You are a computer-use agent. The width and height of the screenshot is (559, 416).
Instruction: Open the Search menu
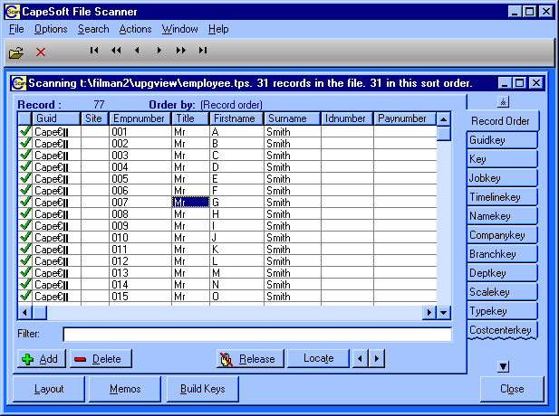(x=93, y=29)
